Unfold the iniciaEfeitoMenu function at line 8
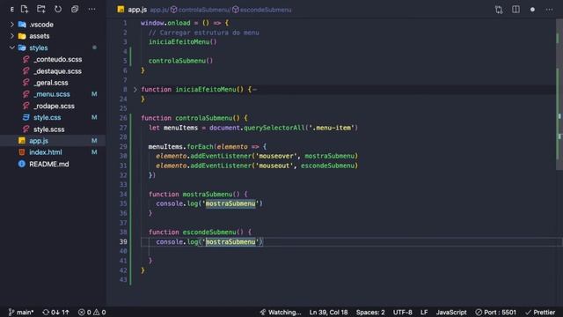This screenshot has width=563, height=317. 135,90
